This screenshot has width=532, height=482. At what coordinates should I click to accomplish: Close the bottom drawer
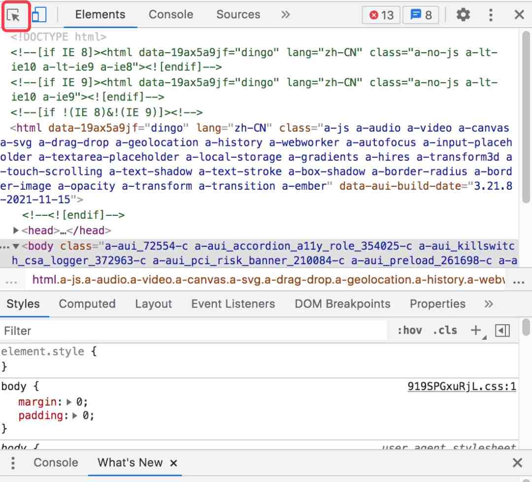point(517,463)
